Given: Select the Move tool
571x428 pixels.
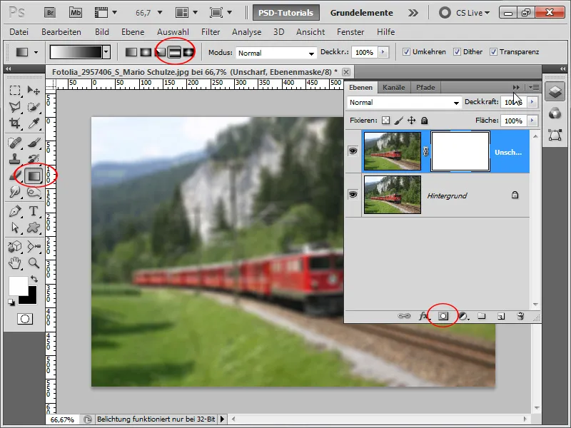Looking at the screenshot, I should [x=34, y=91].
